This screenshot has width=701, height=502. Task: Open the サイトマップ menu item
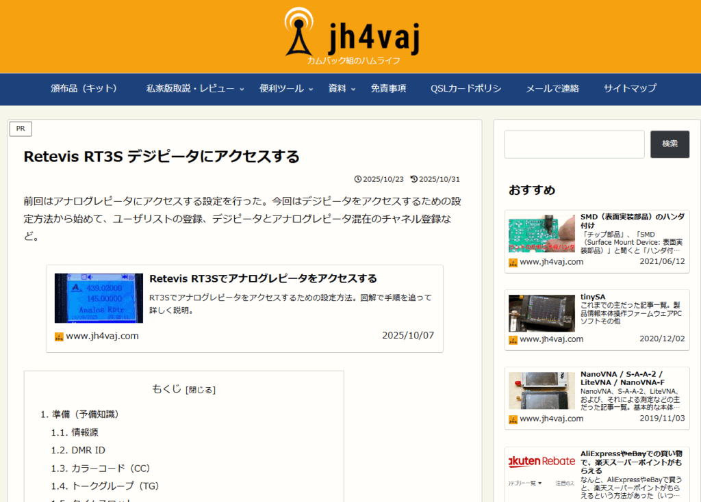pos(629,89)
